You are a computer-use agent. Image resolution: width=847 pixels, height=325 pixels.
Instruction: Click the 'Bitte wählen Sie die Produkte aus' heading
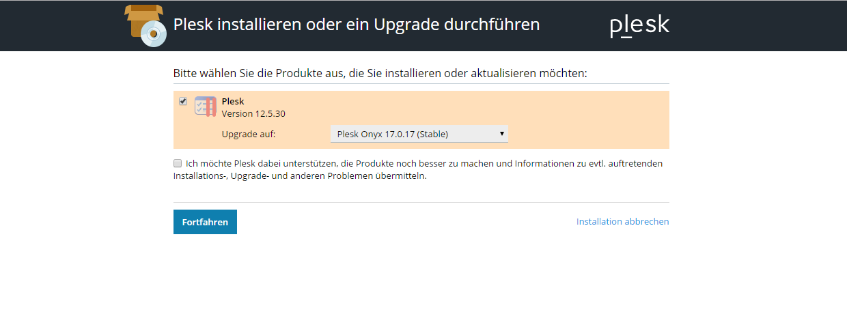coord(380,72)
